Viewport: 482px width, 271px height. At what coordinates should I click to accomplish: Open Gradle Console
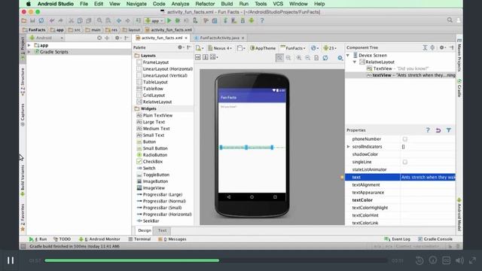435,239
